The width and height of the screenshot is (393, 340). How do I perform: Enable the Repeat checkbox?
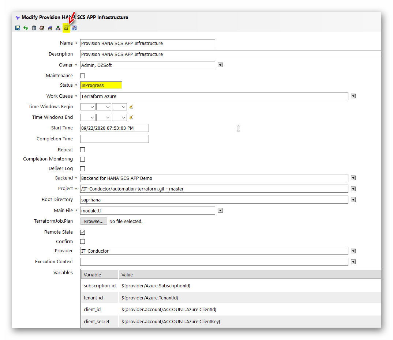tap(82, 150)
